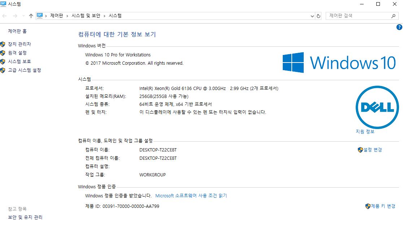Click WORKGROUP value text
The image size is (403, 227).
click(152, 175)
